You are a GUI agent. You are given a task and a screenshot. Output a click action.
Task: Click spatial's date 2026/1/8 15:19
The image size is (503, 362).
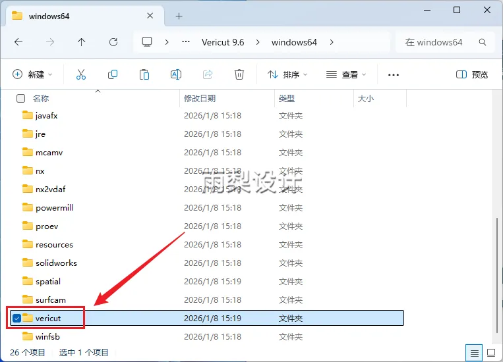tap(212, 281)
